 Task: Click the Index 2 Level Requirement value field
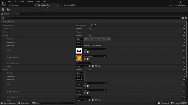click(83, 63)
